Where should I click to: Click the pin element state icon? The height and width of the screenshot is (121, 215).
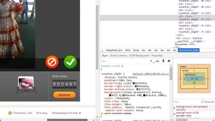[x=163, y=61]
